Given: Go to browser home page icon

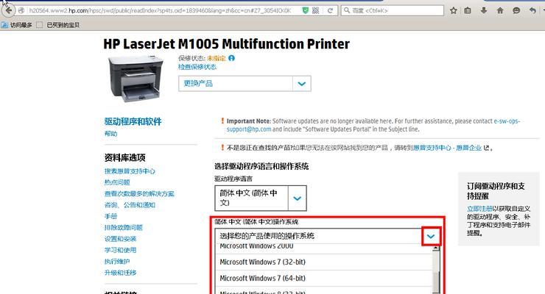Looking at the screenshot, I should pos(500,10).
